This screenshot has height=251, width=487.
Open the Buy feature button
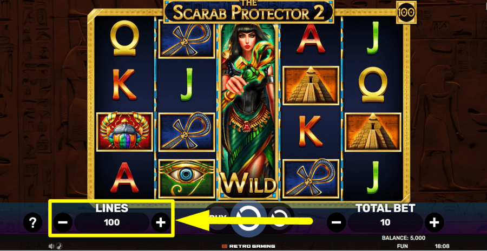[219, 218]
